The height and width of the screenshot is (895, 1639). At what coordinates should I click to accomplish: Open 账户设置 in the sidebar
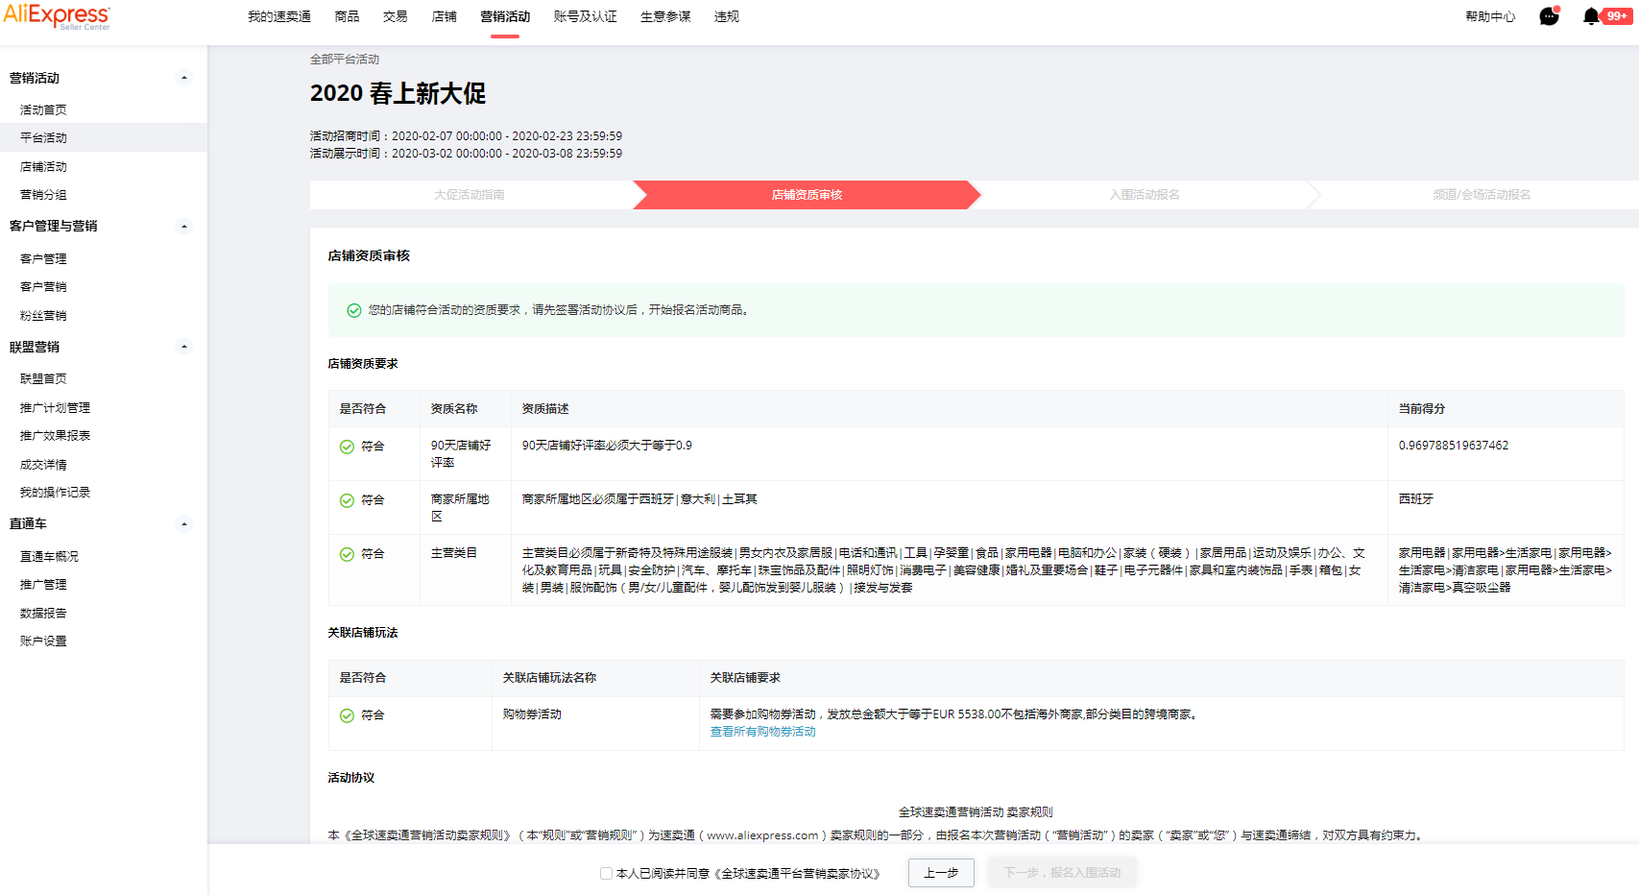[x=43, y=641]
